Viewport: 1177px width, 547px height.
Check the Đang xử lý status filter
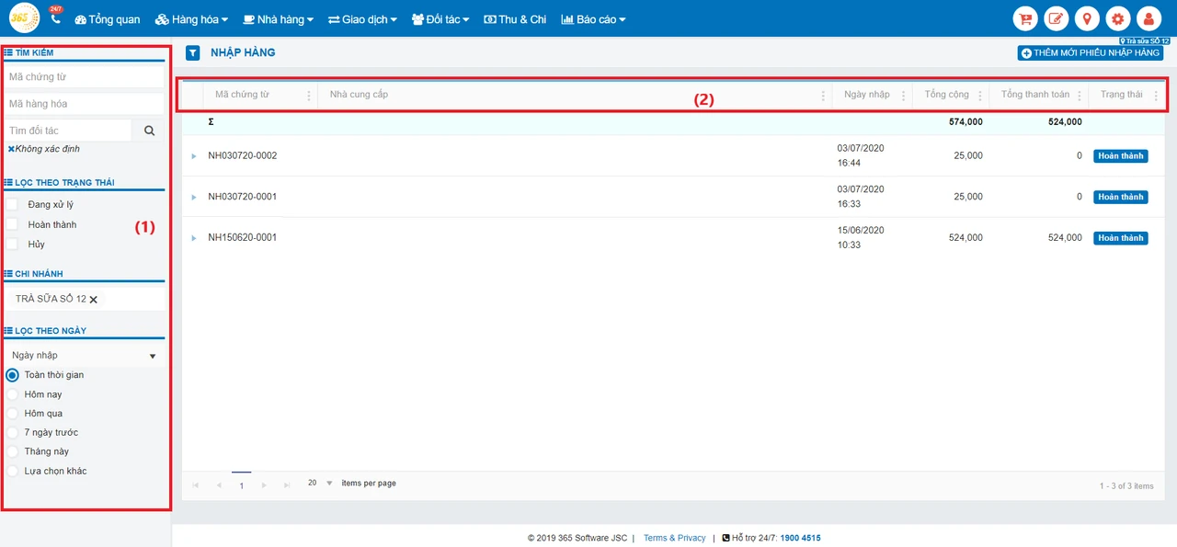[13, 204]
